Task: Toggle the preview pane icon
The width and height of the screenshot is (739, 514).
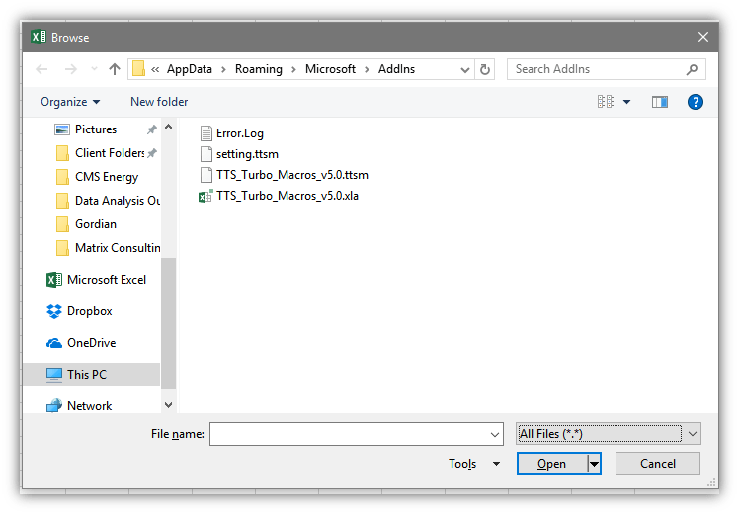Action: coord(660,102)
